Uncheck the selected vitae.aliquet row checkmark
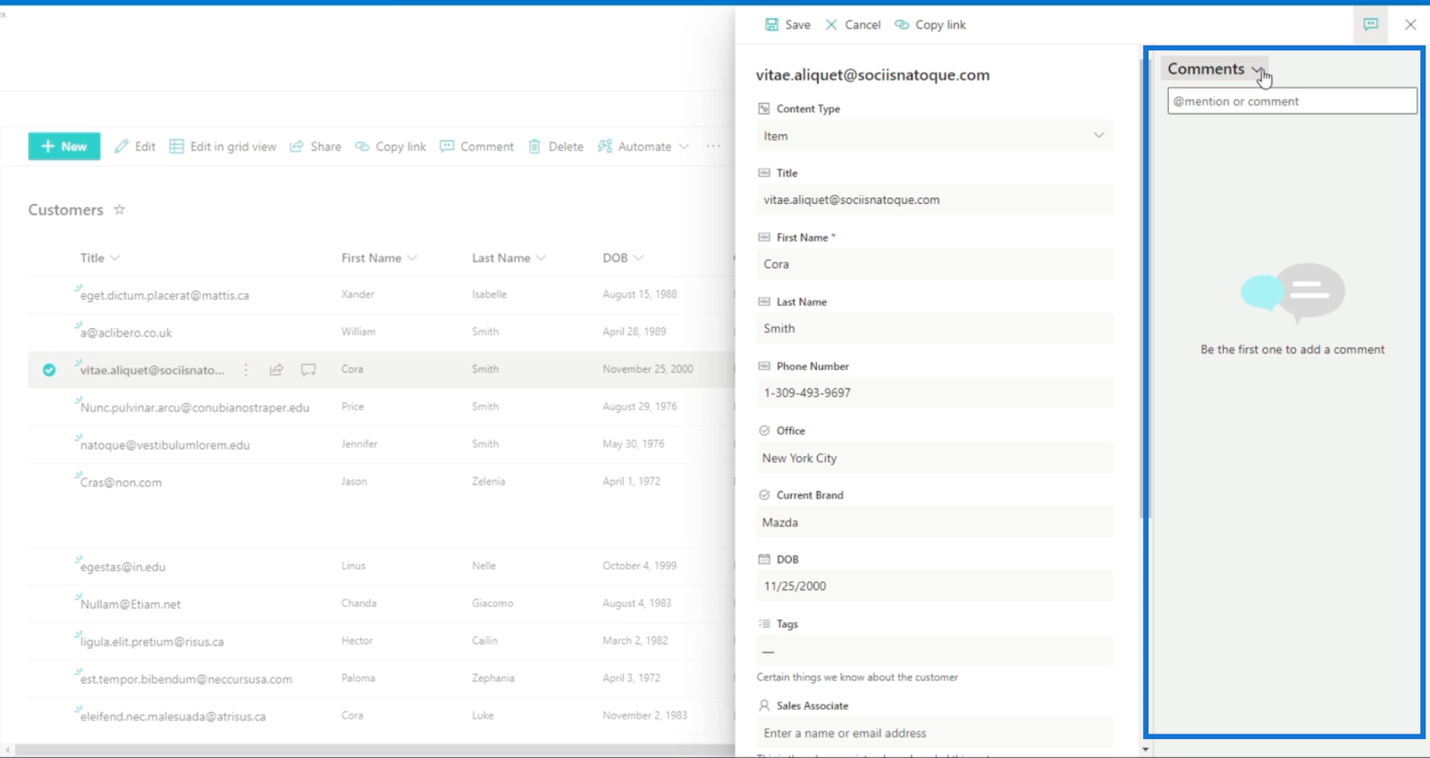The image size is (1430, 758). coord(49,369)
